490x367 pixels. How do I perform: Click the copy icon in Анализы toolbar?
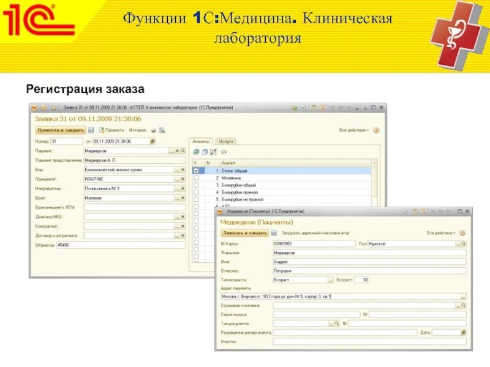click(x=205, y=152)
